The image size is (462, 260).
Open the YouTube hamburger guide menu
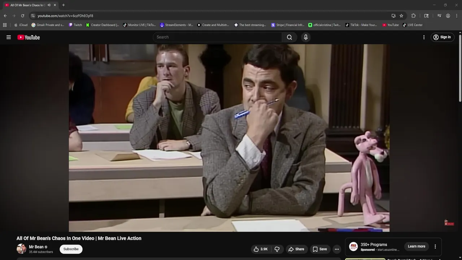click(x=9, y=37)
